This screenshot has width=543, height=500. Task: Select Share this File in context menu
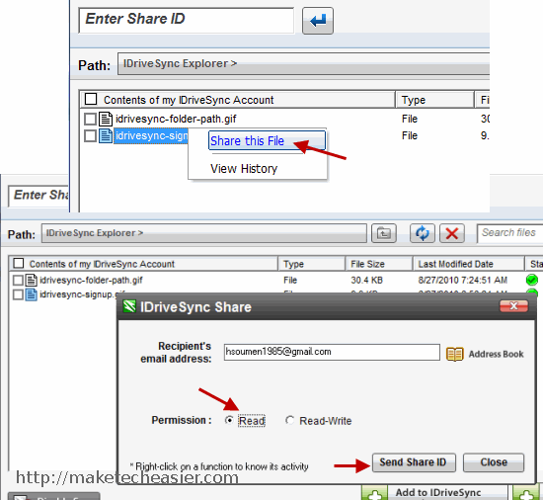click(x=267, y=140)
